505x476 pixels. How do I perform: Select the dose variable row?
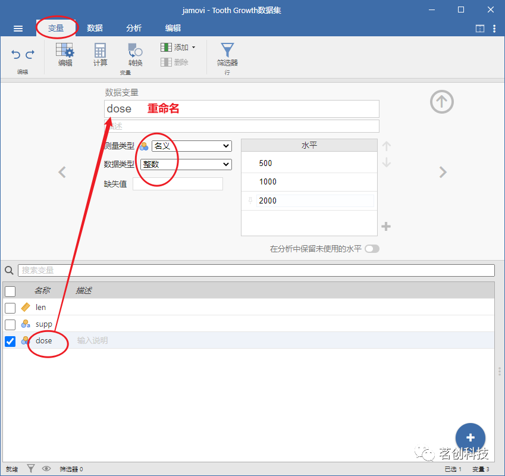(249, 340)
